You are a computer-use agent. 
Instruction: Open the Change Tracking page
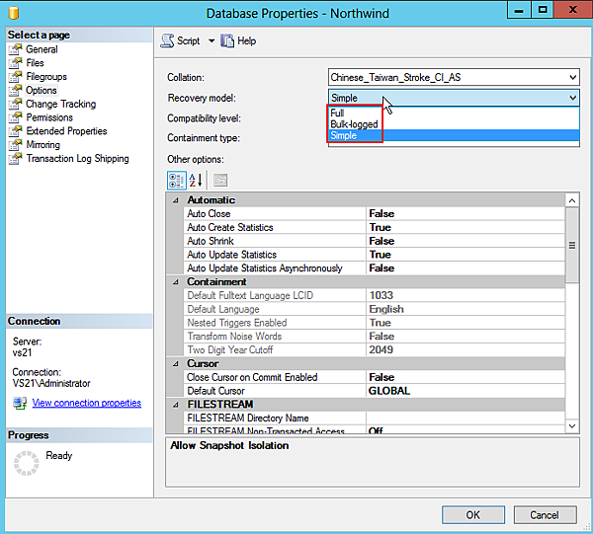pos(60,104)
